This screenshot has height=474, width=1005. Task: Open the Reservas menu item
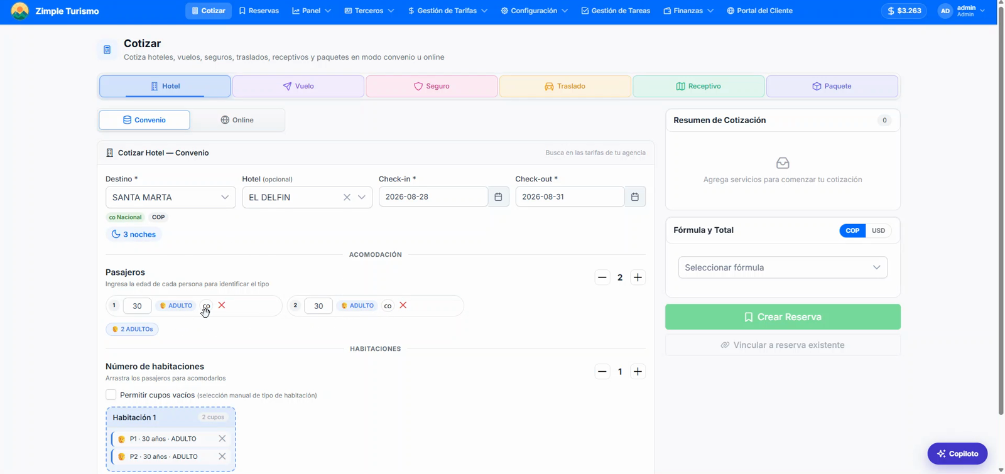259,11
